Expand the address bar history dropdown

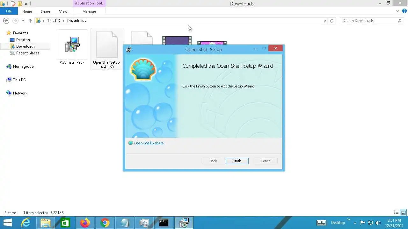pyautogui.click(x=325, y=21)
